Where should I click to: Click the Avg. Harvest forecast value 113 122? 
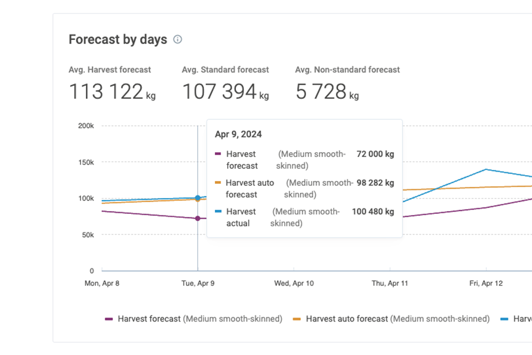(x=106, y=92)
